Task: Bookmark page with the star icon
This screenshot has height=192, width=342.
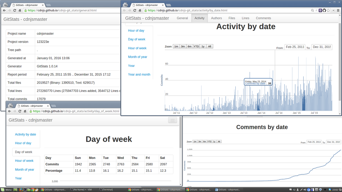Action: tap(328, 10)
